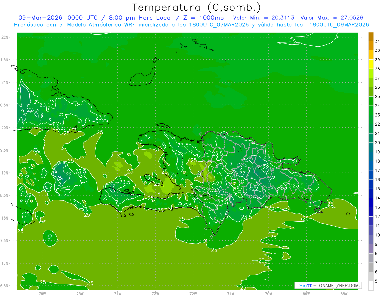The width and height of the screenshot is (386, 298).
Task: Click the '7.5N' latitude axis label
Action: tap(4, 241)
